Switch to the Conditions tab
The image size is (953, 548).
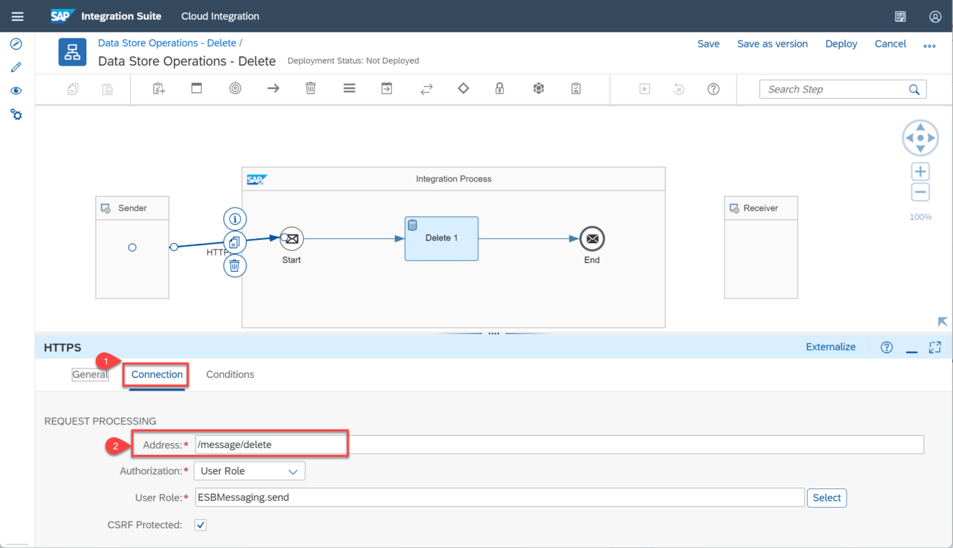click(x=230, y=375)
